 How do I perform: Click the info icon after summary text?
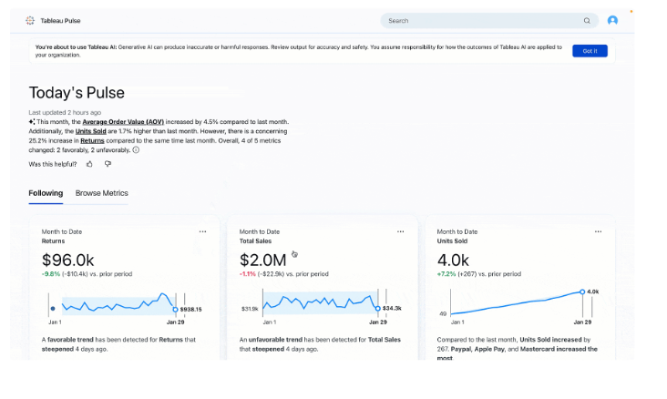point(136,150)
